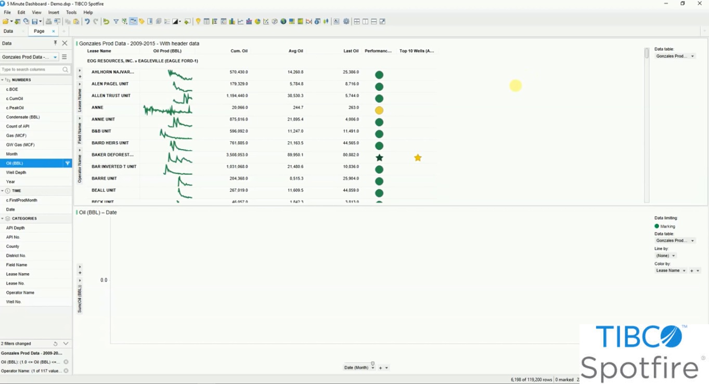This screenshot has width=709, height=384.
Task: Remove the Oil (BBL) filter
Action: pyautogui.click(x=66, y=362)
